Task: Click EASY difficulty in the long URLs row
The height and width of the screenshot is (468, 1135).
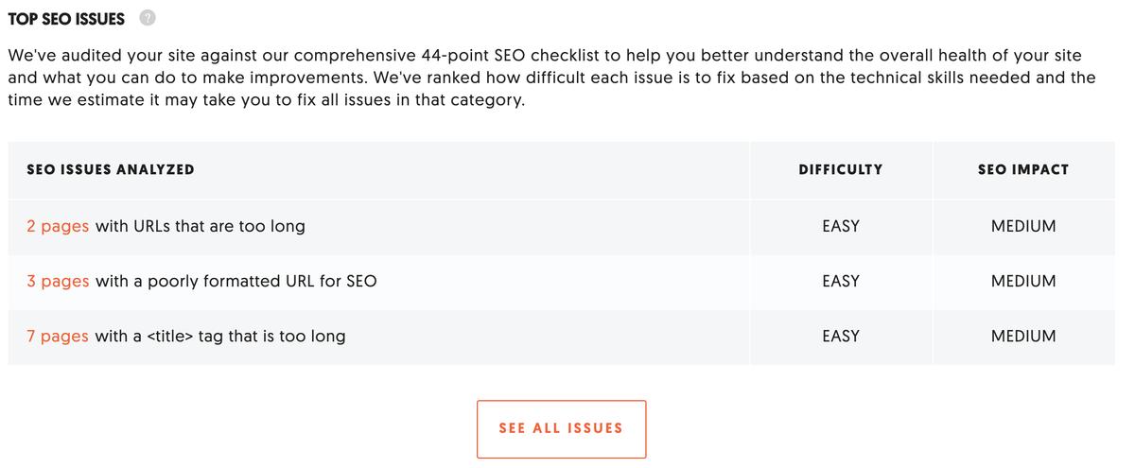Action: pos(840,227)
